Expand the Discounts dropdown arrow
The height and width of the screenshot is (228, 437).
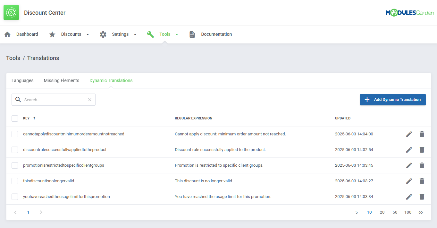click(87, 34)
